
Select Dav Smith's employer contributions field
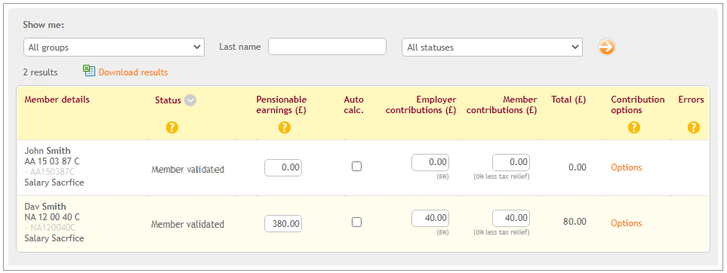(x=430, y=218)
